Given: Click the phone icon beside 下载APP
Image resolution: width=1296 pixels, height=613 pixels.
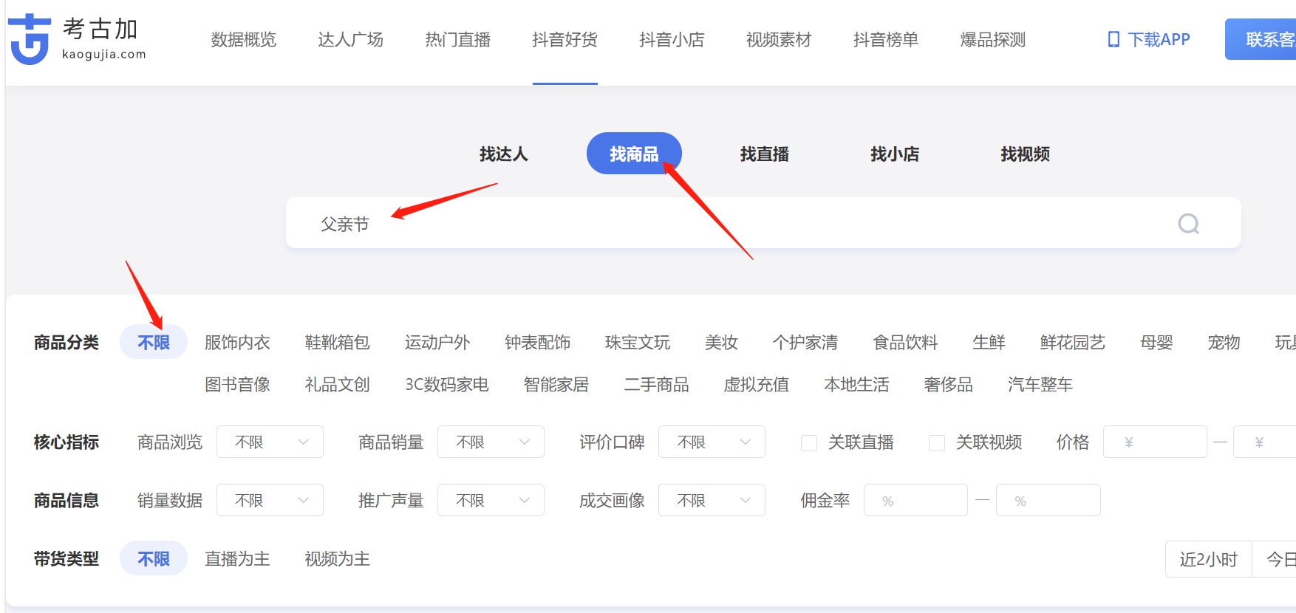Looking at the screenshot, I should 1113,39.
